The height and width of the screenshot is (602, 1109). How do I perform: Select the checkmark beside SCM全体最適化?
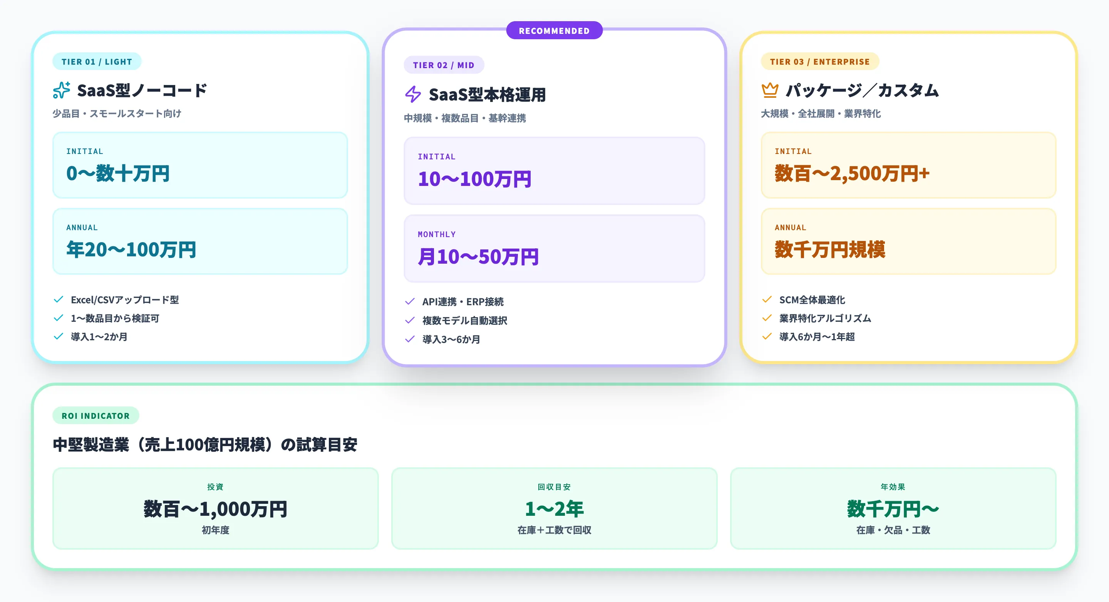coord(767,300)
